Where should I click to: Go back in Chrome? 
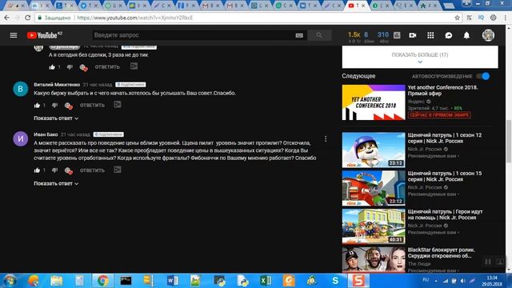click(7, 18)
